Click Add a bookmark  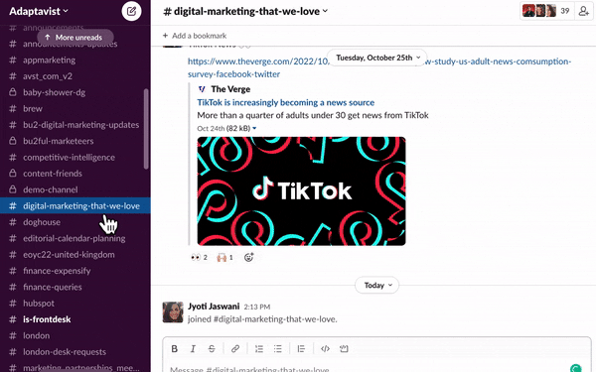pyautogui.click(x=195, y=36)
